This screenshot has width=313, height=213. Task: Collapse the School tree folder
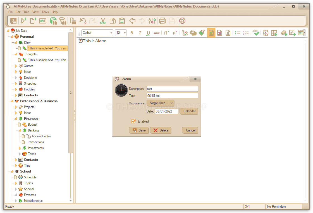click(x=12, y=171)
